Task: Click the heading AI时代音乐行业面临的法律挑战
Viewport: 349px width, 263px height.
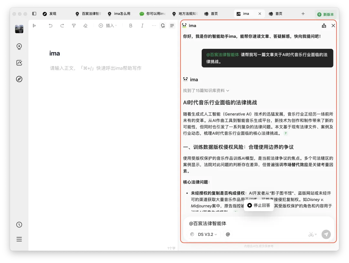Action: coord(220,102)
